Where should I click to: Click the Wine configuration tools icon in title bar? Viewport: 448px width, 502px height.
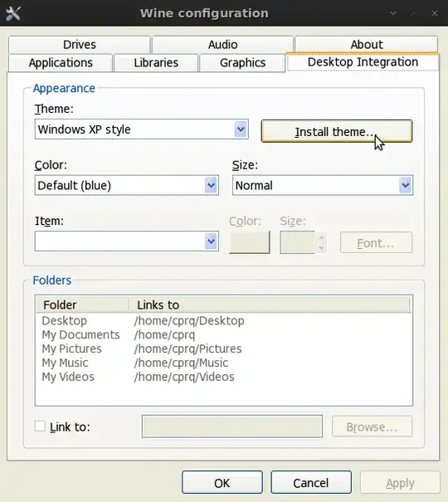point(13,13)
